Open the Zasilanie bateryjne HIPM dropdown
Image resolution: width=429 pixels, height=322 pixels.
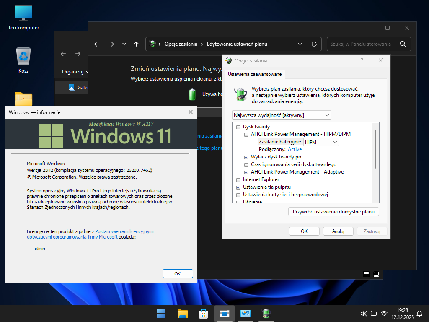coord(321,142)
